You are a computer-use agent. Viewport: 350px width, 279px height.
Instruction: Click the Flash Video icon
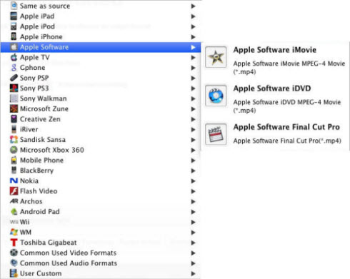14,191
